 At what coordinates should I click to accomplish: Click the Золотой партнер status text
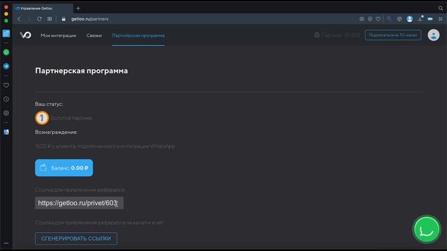pos(71,118)
